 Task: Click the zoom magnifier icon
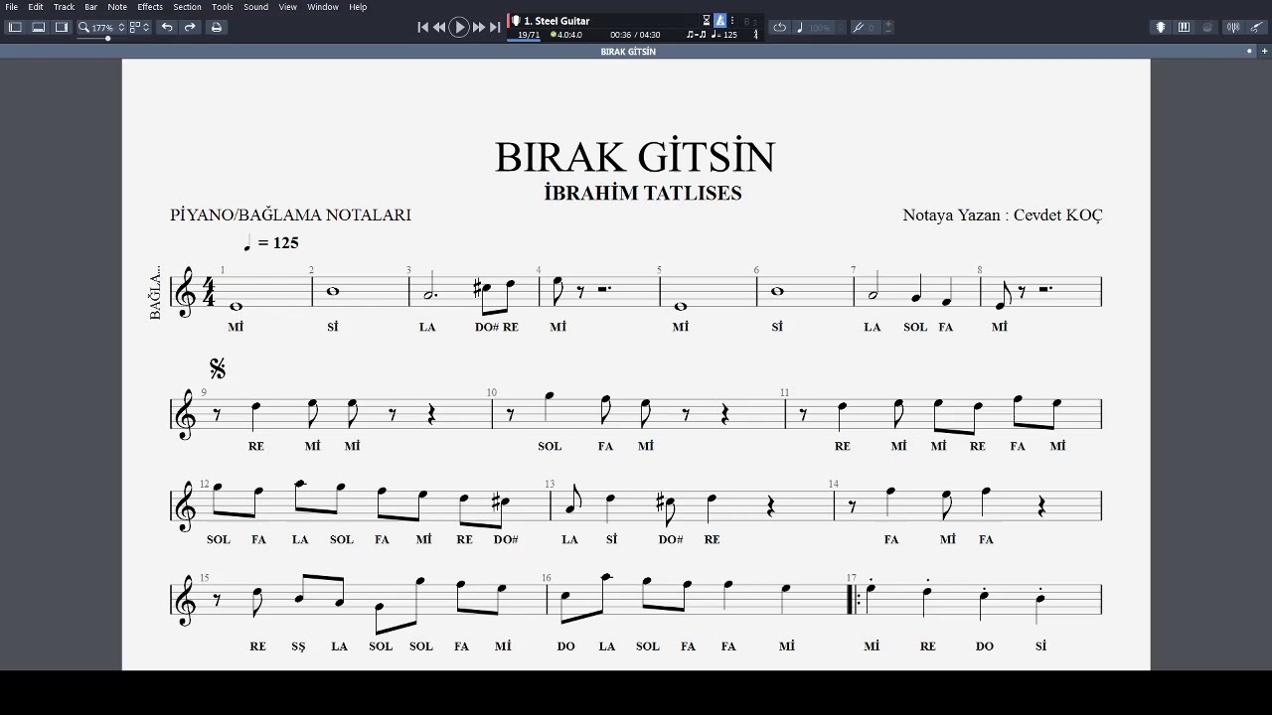pyautogui.click(x=83, y=27)
